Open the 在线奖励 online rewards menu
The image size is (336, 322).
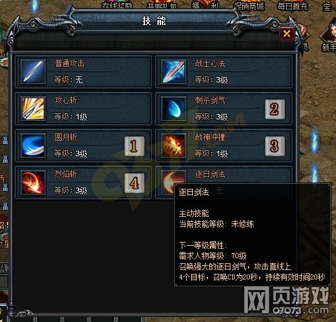coord(117,5)
